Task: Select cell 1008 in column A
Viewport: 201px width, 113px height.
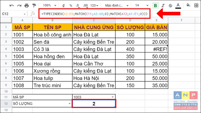Action: click(x=22, y=85)
